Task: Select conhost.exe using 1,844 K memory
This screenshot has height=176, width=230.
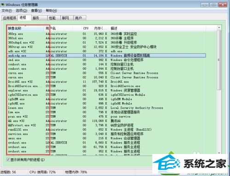Action: pyautogui.click(x=106, y=69)
